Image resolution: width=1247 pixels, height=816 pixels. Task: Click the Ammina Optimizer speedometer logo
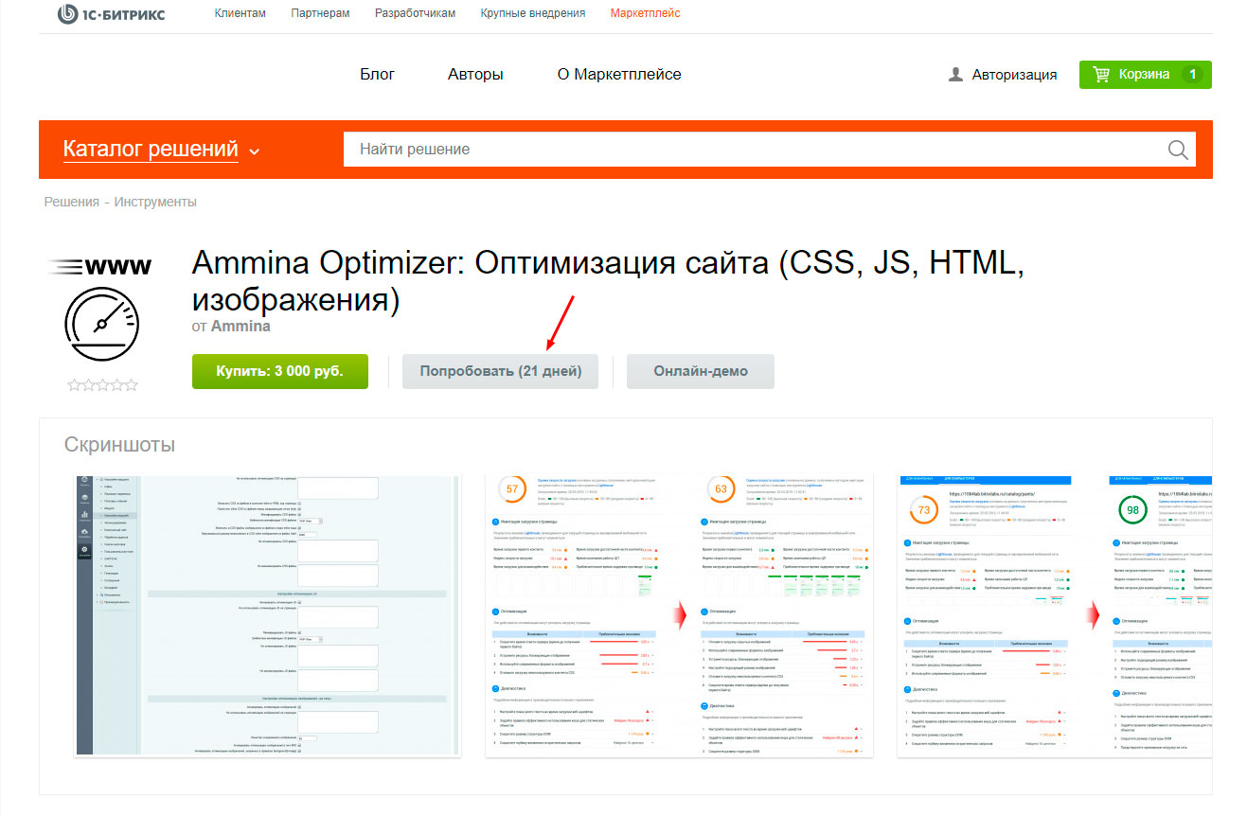point(101,310)
